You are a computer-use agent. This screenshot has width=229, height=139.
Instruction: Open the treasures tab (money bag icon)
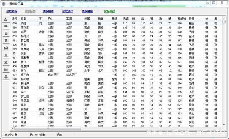[6, 77]
